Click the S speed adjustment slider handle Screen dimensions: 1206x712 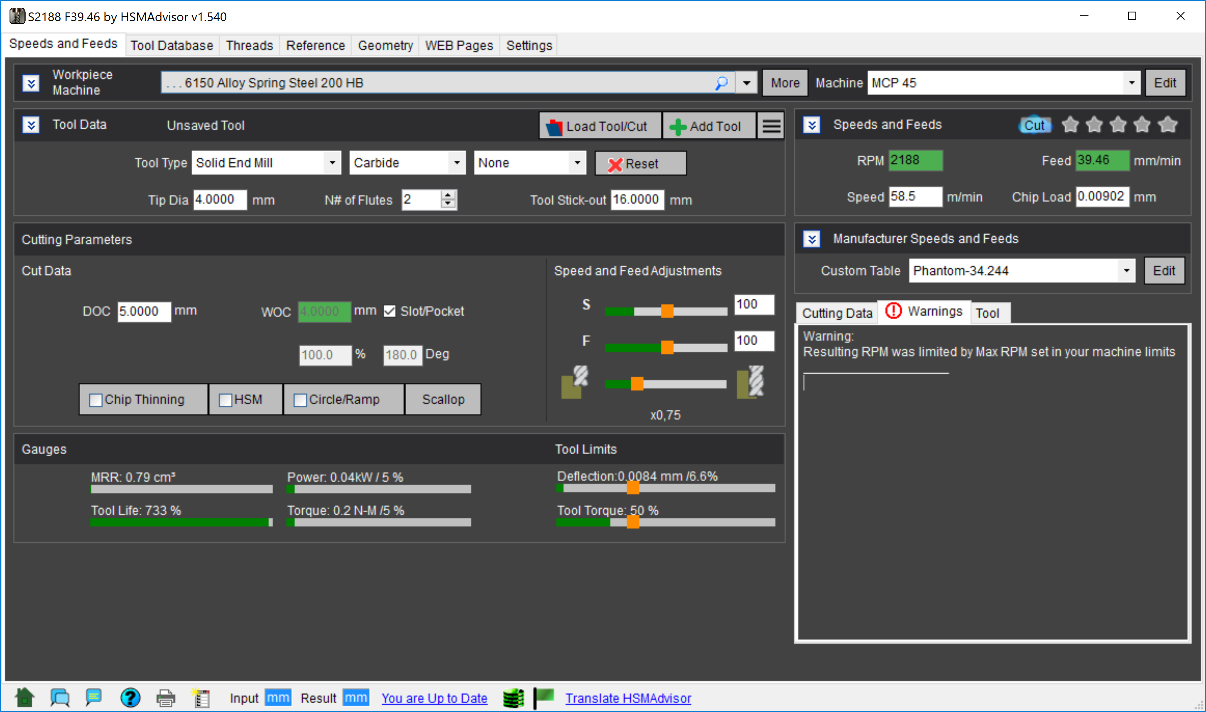point(667,311)
